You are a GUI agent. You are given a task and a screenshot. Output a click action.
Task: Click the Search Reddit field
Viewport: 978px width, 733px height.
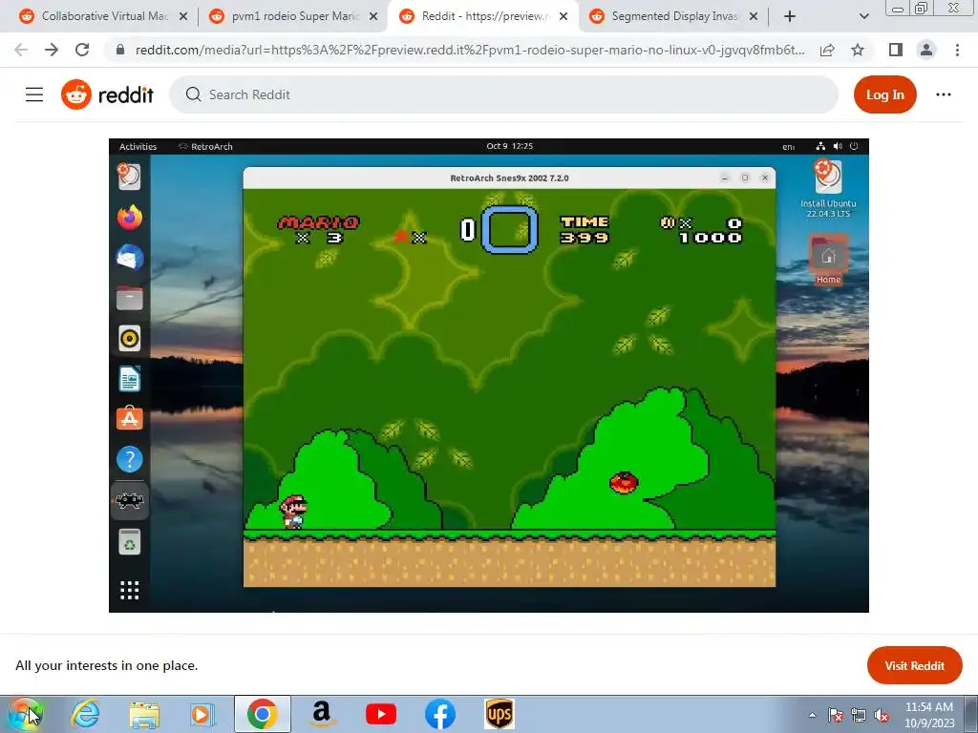[x=504, y=94]
